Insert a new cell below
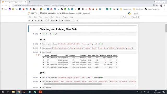 click(x=32, y=20)
